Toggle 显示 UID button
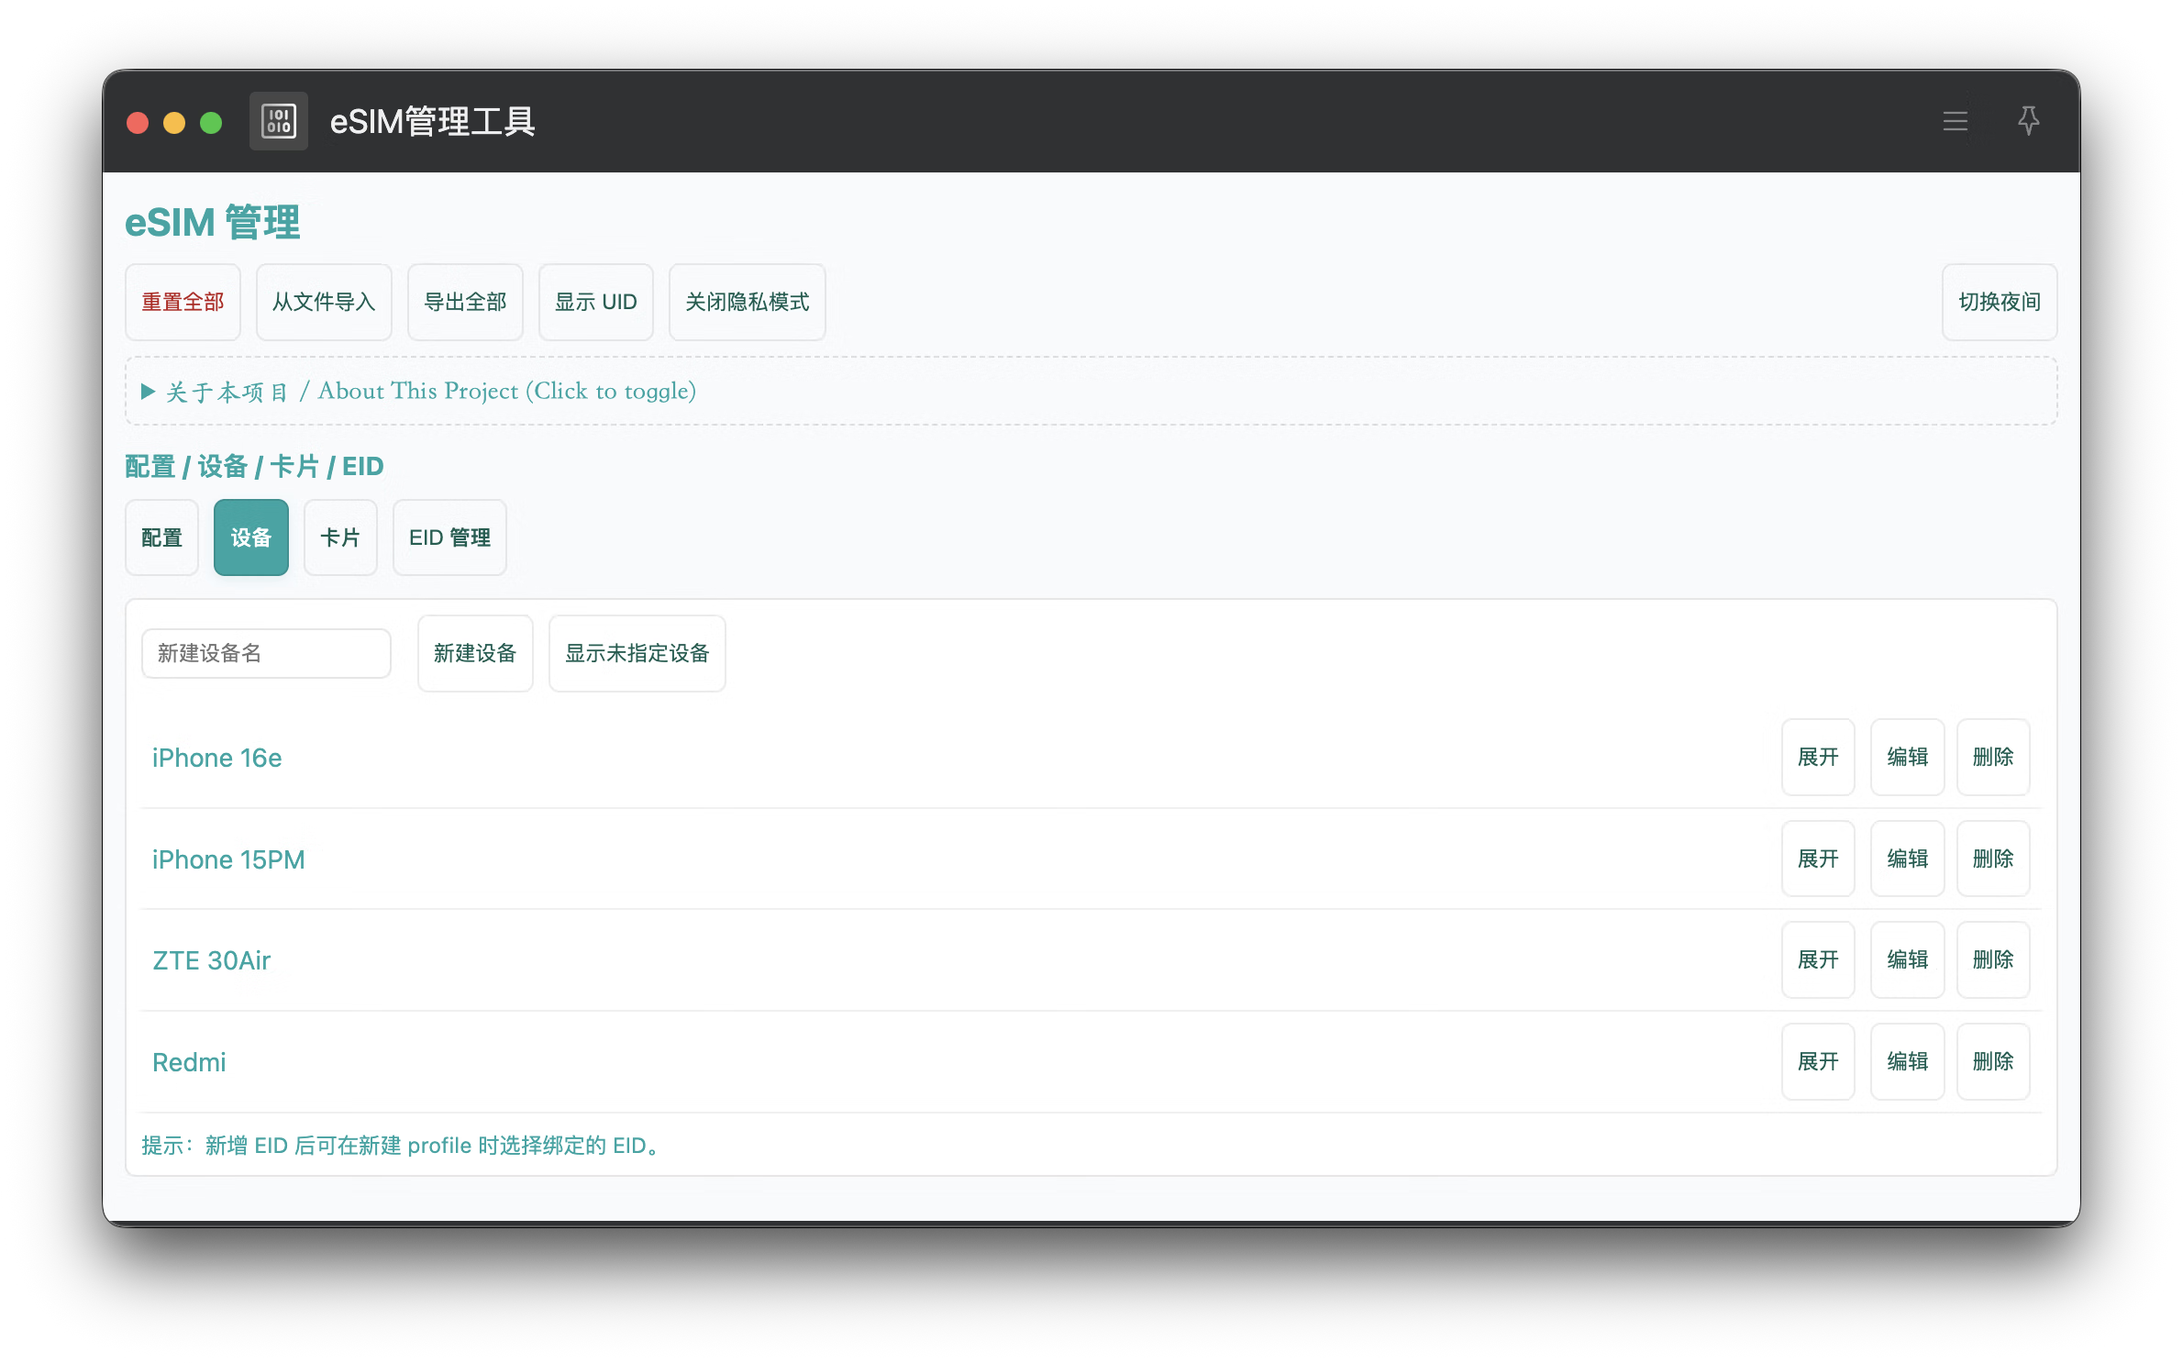 pos(595,302)
